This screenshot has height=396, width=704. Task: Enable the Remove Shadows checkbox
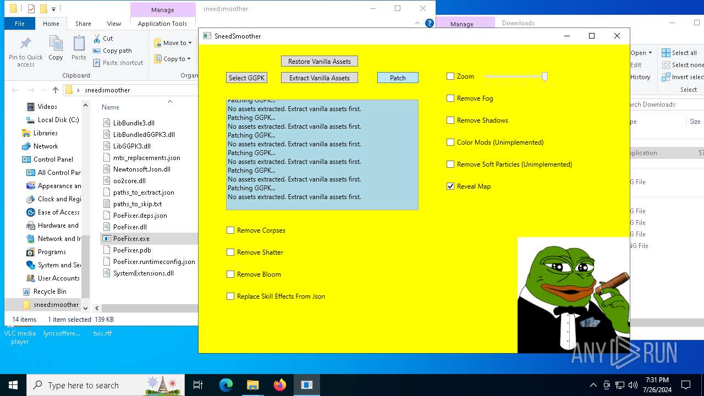pyautogui.click(x=450, y=120)
